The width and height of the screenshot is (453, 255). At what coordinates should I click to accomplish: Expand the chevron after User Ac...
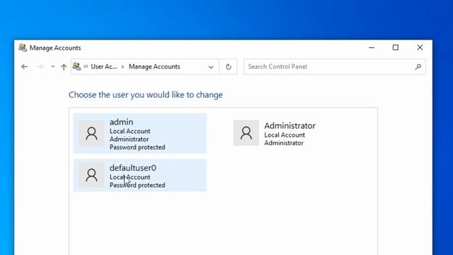coord(122,67)
